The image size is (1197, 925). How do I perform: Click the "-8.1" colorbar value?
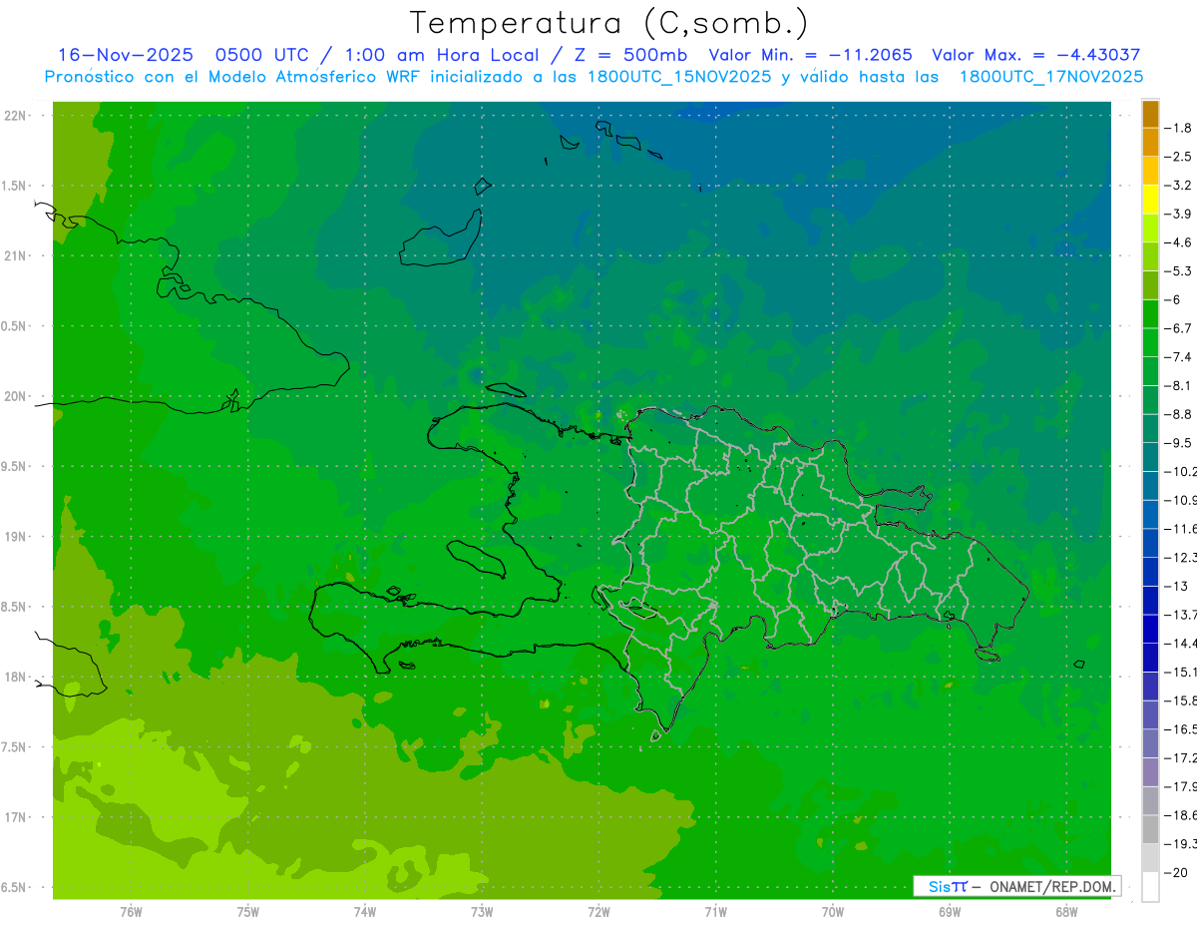[1178, 385]
